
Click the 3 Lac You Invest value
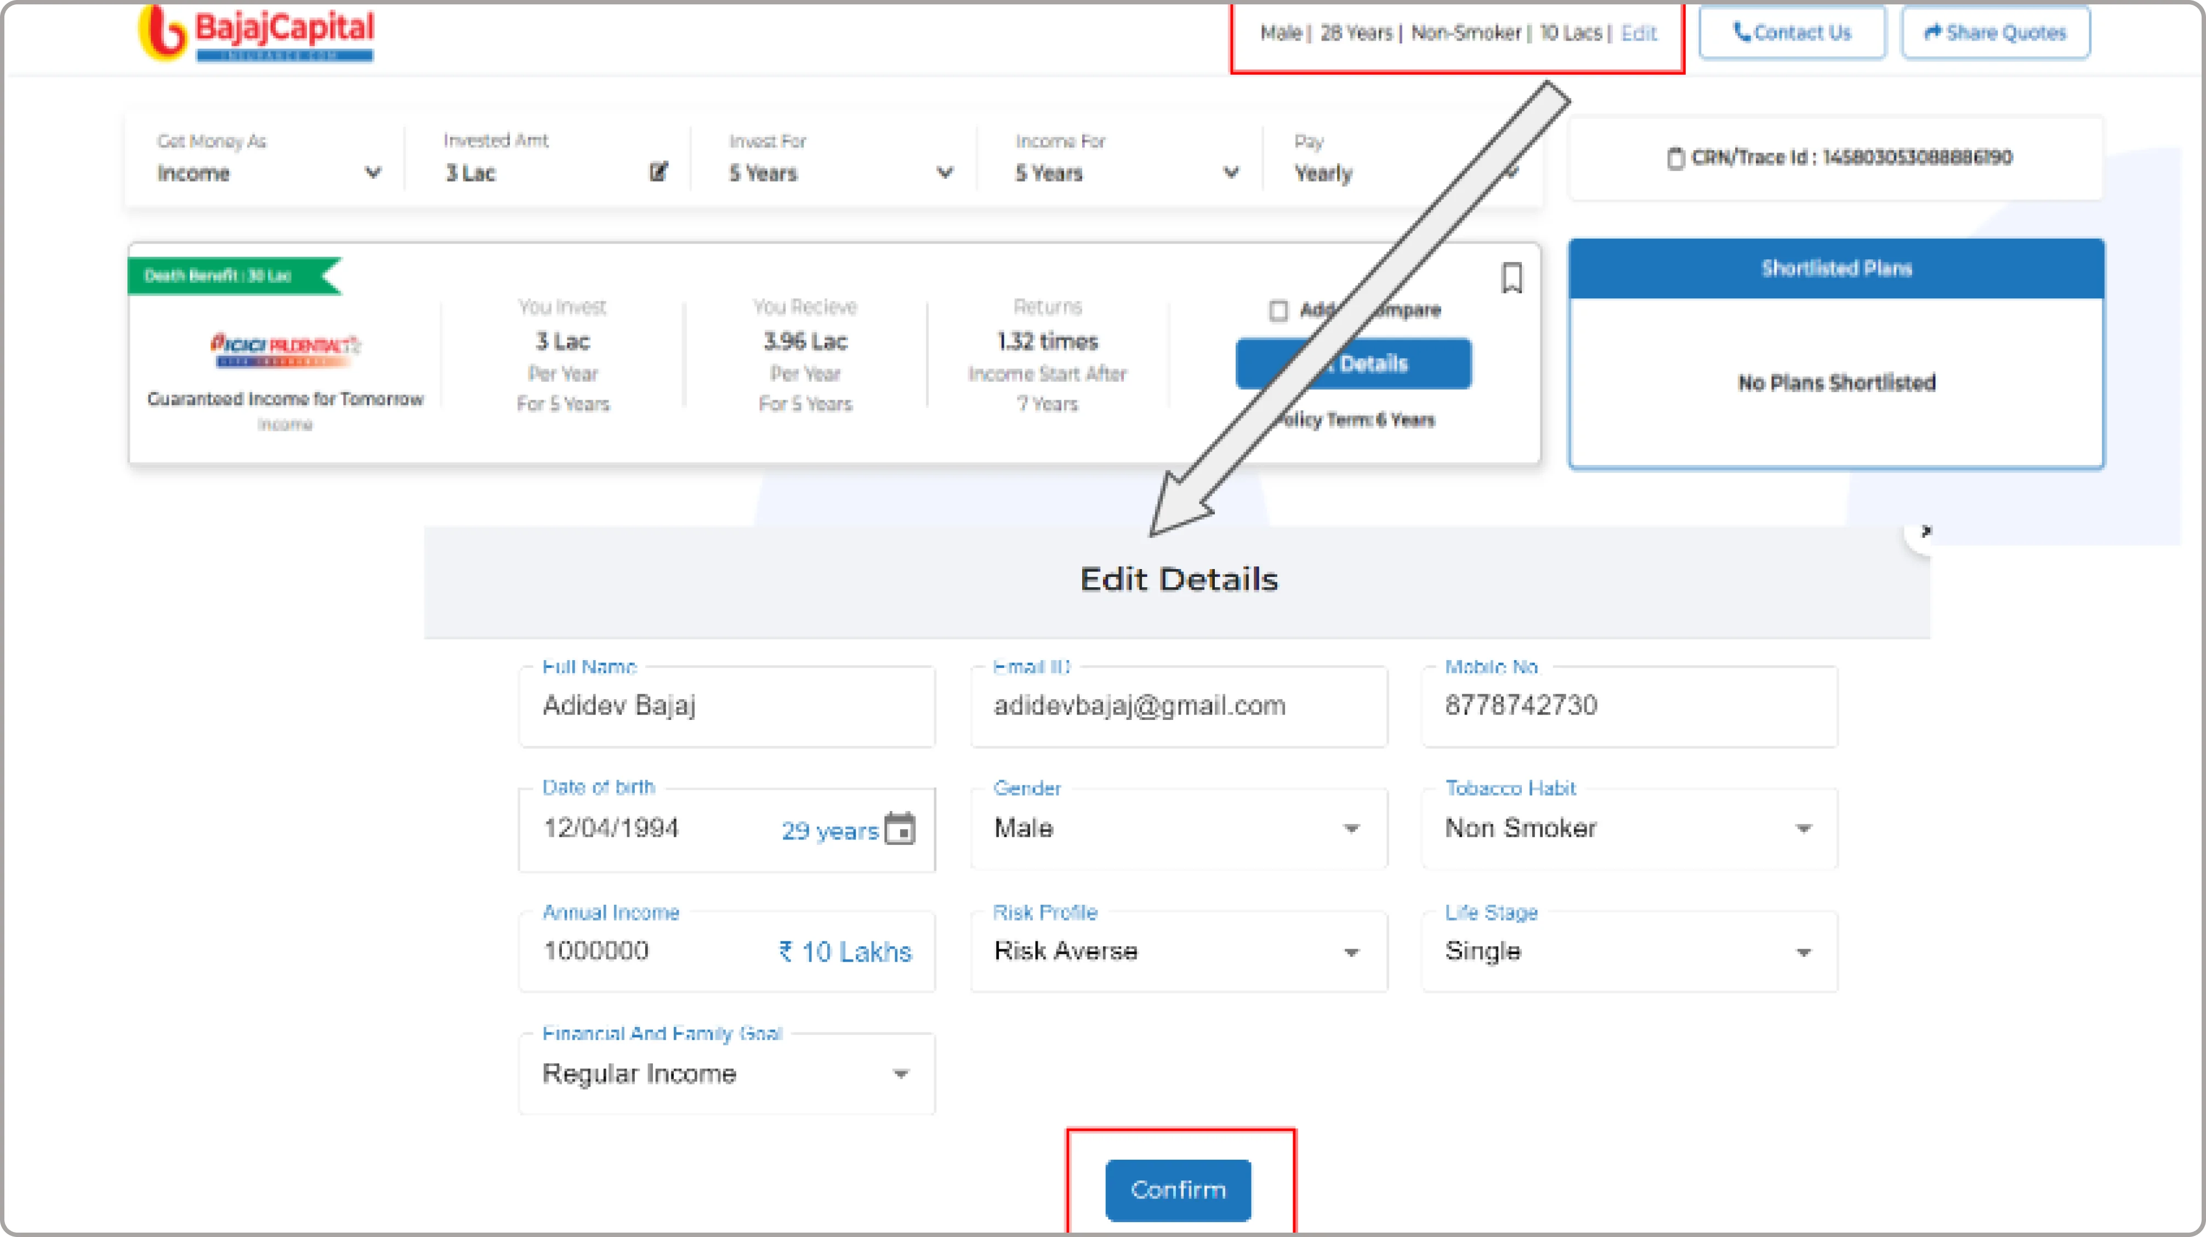click(562, 342)
